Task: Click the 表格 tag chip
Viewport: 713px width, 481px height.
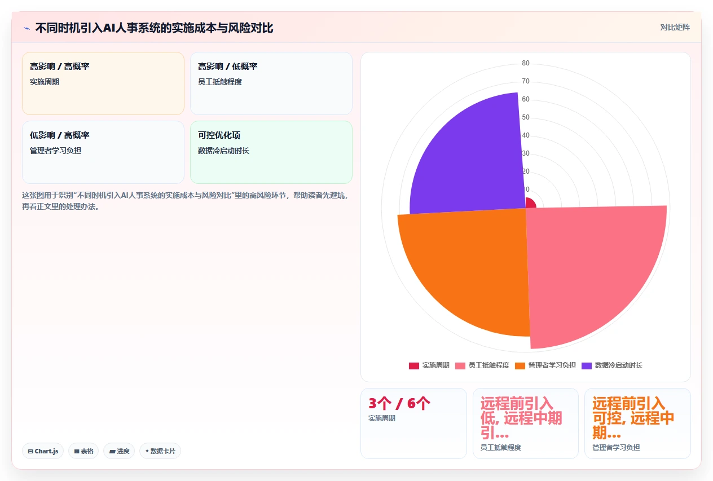Action: (83, 451)
